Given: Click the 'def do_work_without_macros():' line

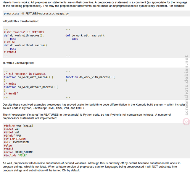Looking at the screenshot, I should [26, 45].
